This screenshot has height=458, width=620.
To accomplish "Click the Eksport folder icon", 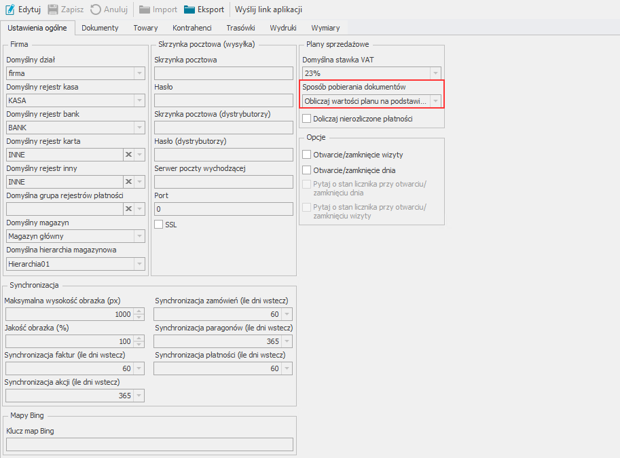I will (x=189, y=9).
